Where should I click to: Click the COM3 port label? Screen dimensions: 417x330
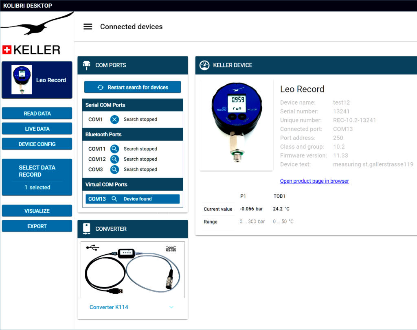tap(95, 169)
